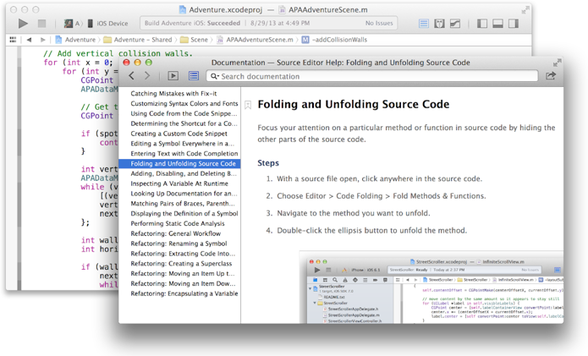
Task: Open Inspecting A Variable At Runtime topic
Action: pyautogui.click(x=179, y=183)
